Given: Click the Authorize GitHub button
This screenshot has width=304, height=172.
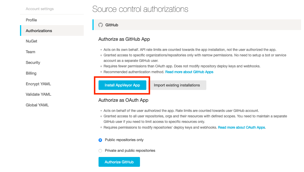Looking at the screenshot, I should (119, 162).
